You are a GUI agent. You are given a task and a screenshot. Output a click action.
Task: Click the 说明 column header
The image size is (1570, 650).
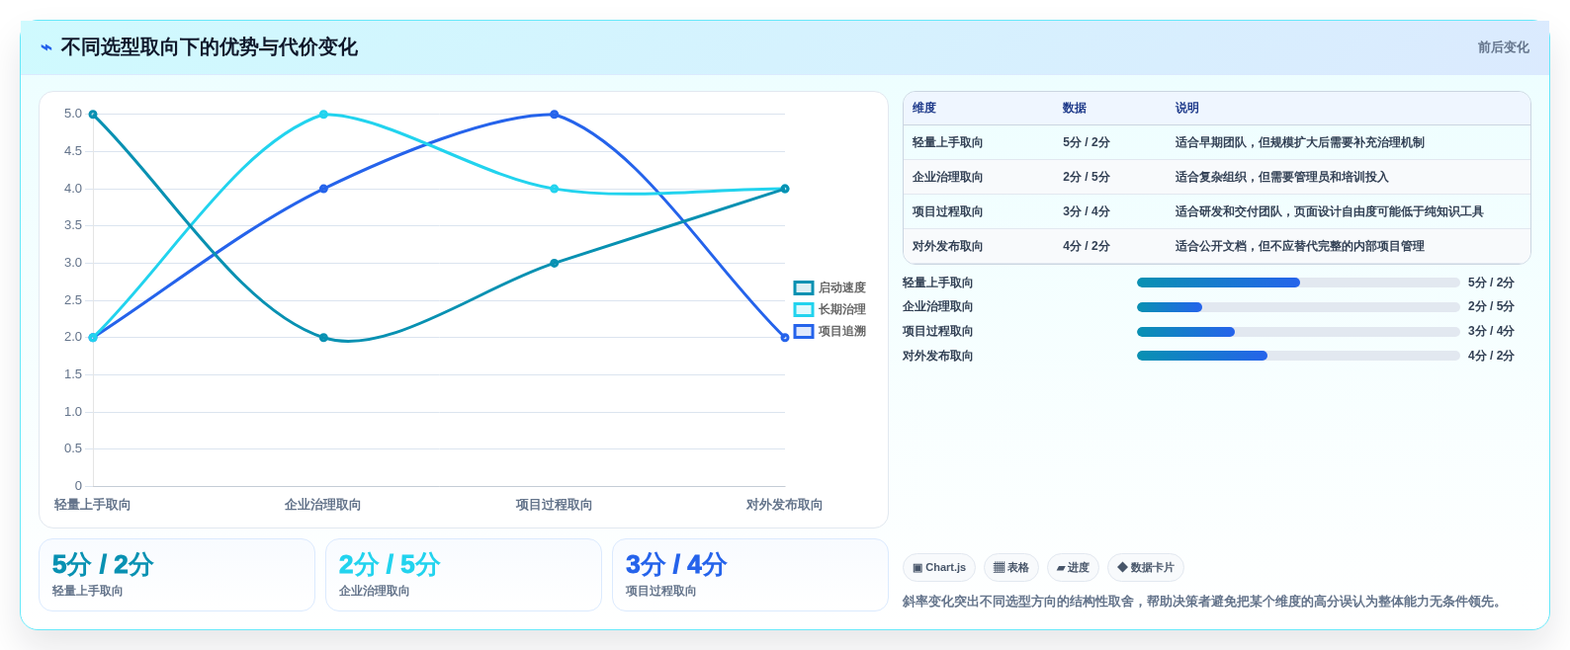coord(1187,108)
